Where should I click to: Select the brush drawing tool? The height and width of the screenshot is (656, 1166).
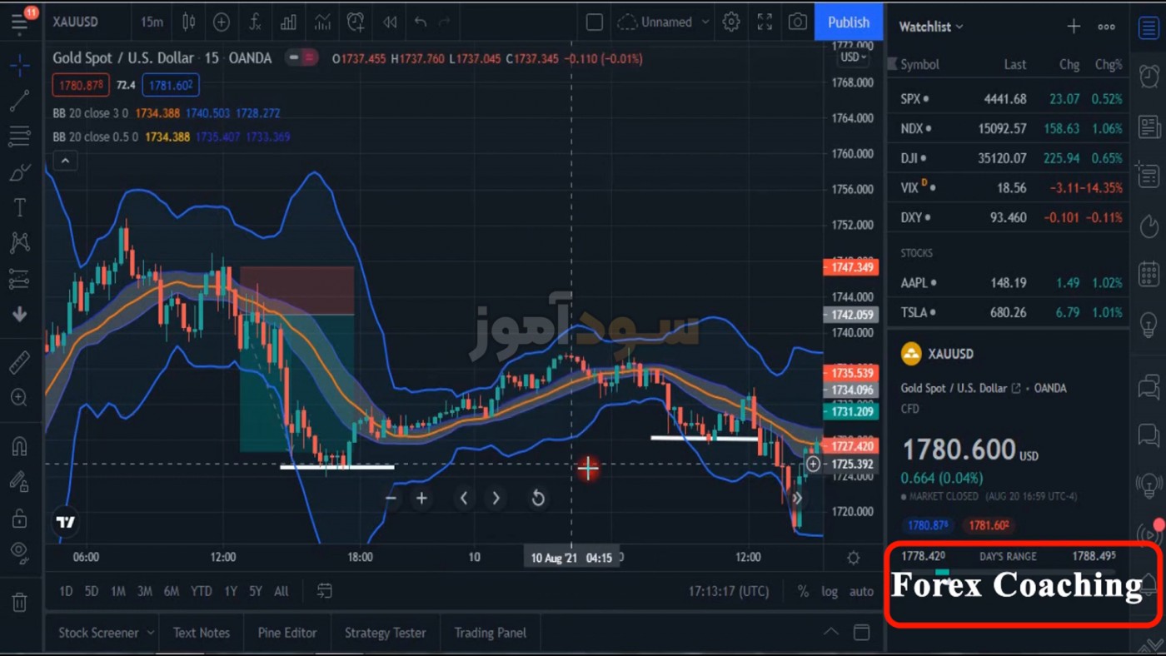pyautogui.click(x=19, y=172)
